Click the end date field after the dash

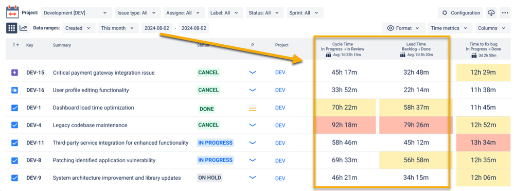click(194, 28)
